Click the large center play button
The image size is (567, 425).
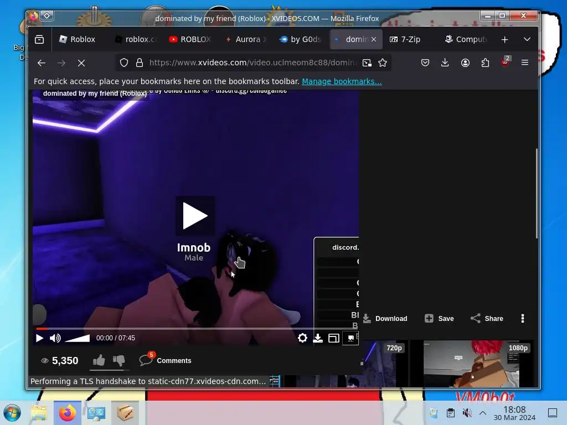point(195,216)
